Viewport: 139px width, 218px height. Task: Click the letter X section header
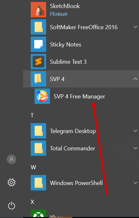coord(32,202)
